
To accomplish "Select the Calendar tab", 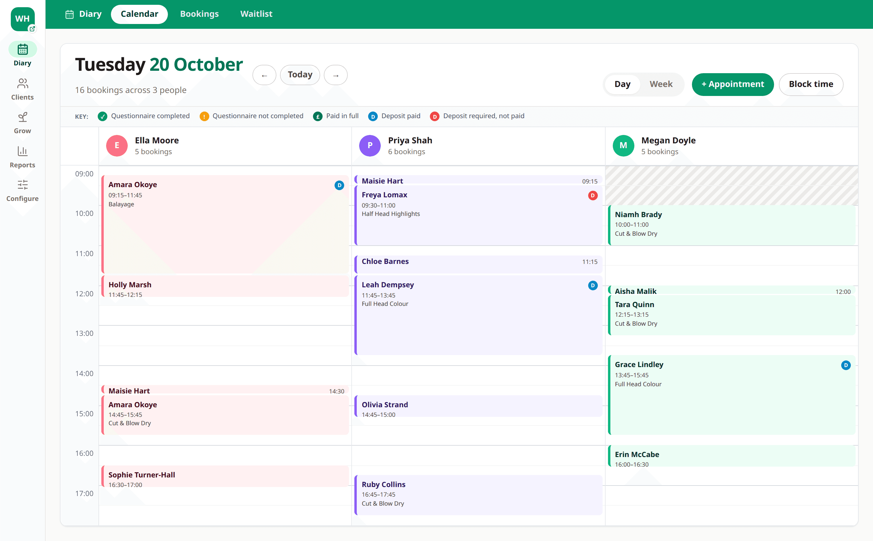I will coord(139,14).
